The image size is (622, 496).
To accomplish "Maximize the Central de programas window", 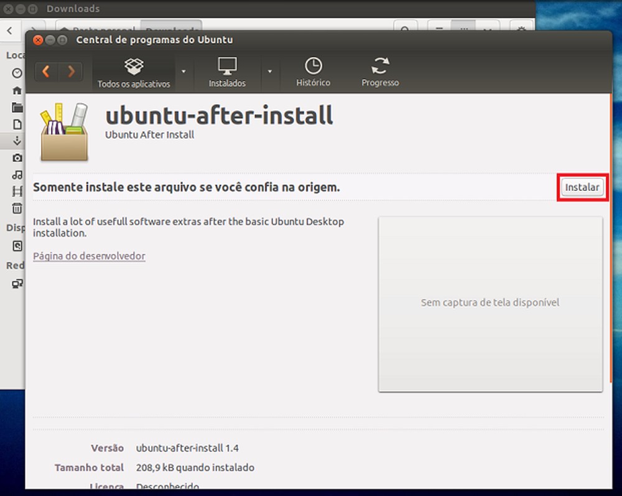I will (62, 40).
